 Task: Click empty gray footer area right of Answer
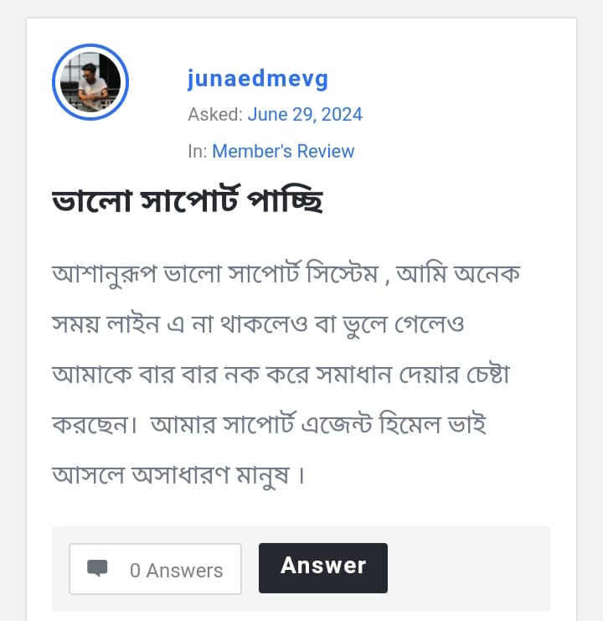[467, 569]
